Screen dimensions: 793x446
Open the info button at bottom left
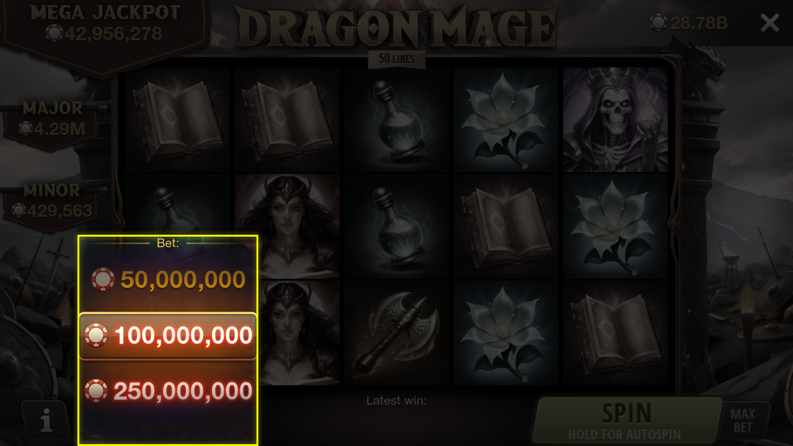(46, 421)
